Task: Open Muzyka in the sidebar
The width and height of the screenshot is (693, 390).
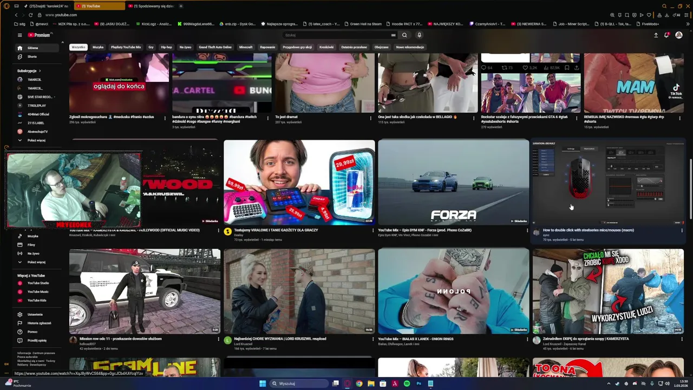Action: point(37,236)
